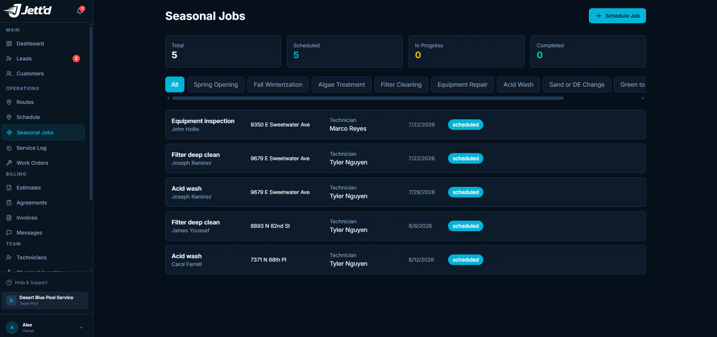Screen dimensions: 717x337
Task: Go to Leads page
Action: click(x=43, y=59)
